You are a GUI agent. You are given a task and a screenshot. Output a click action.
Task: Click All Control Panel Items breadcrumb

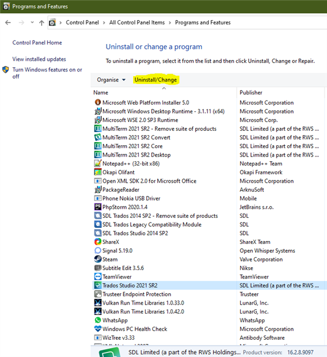[137, 23]
